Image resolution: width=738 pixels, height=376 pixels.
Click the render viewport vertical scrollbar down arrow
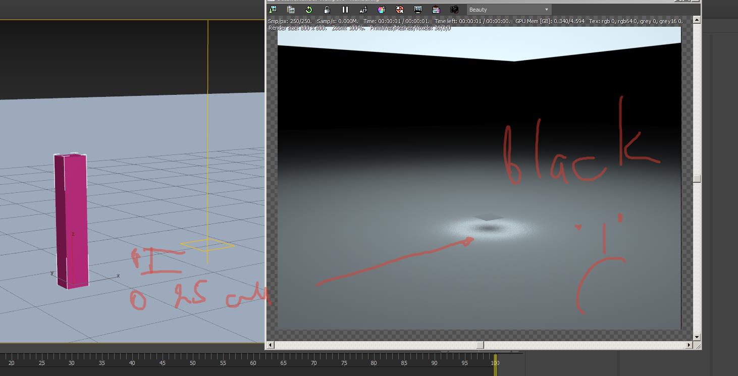click(697, 337)
